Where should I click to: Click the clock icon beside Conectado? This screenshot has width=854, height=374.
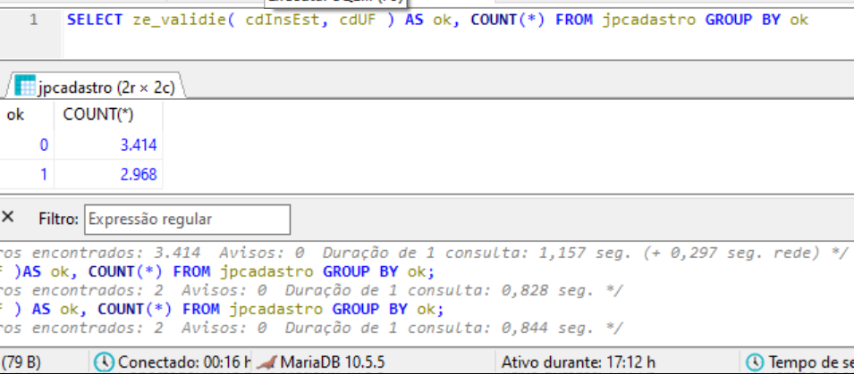pyautogui.click(x=104, y=362)
